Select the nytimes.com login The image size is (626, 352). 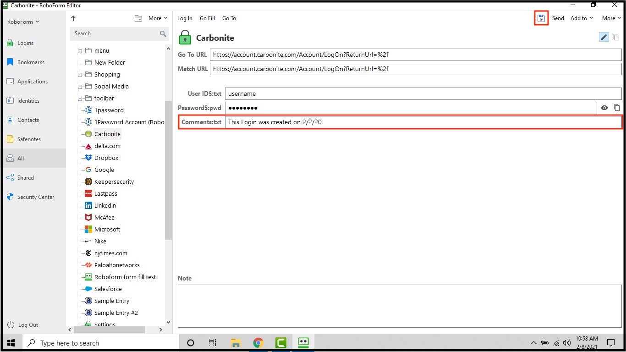tap(111, 253)
